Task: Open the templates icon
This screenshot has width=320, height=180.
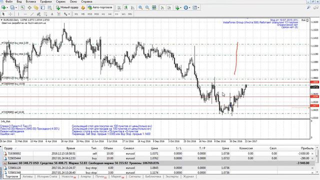Action: pyautogui.click(x=194, y=7)
